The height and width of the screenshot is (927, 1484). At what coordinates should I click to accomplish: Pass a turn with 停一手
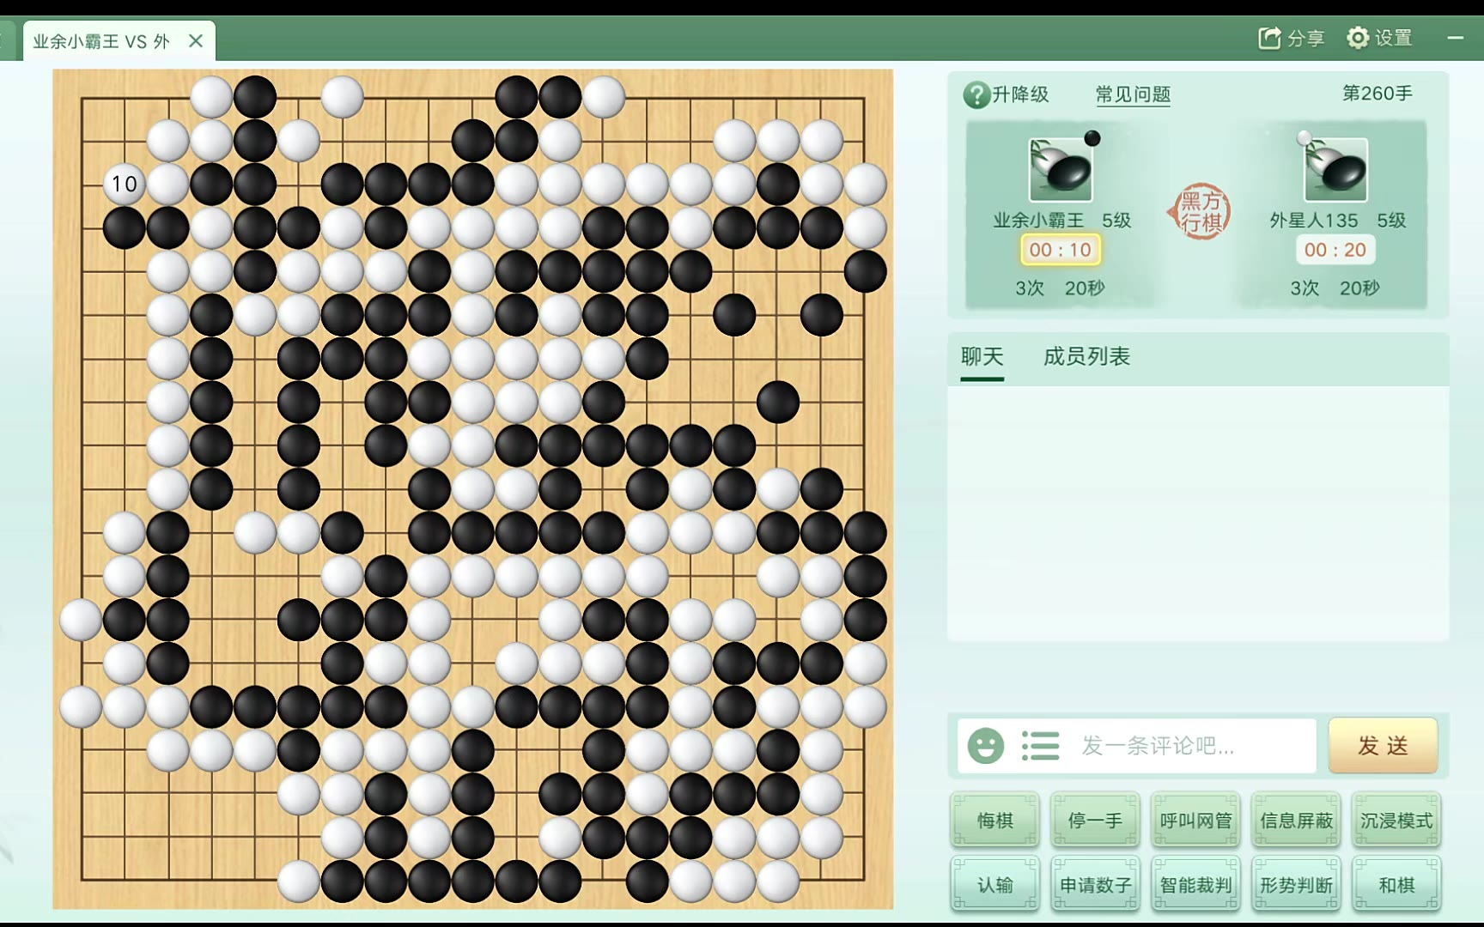[x=1095, y=821]
